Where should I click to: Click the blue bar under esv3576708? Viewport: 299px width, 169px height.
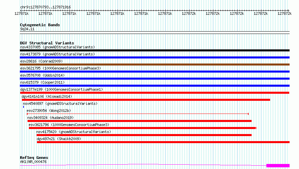(x=155, y=79)
